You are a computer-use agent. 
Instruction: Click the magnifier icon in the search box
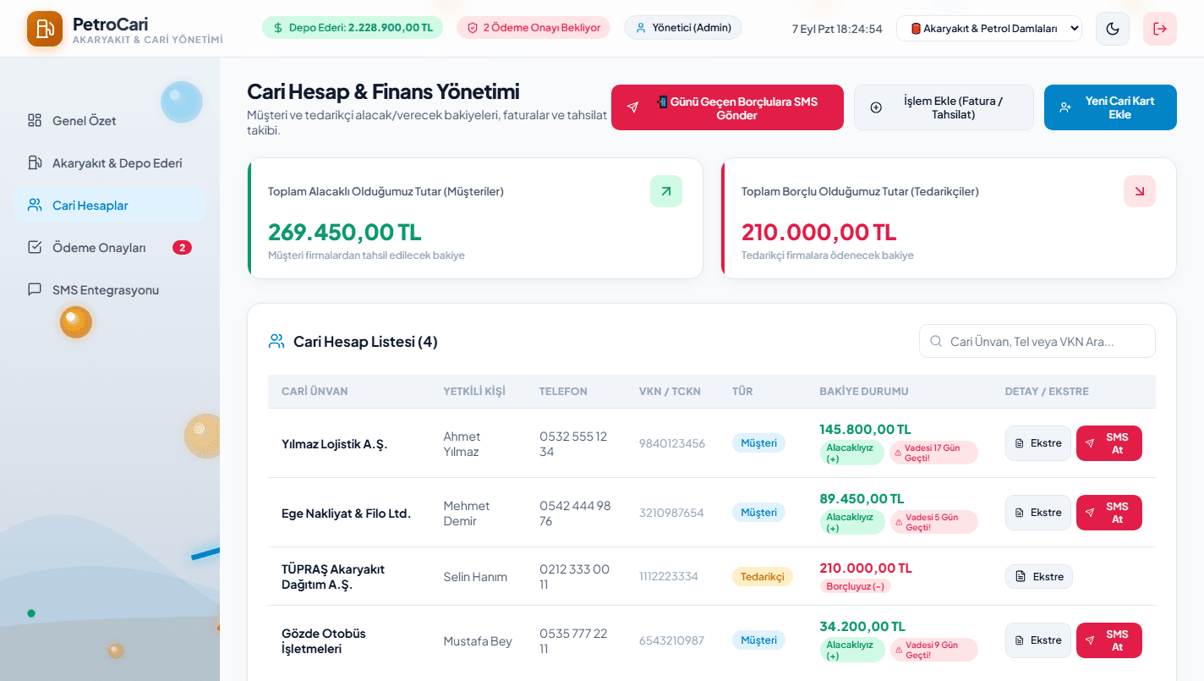[936, 342]
